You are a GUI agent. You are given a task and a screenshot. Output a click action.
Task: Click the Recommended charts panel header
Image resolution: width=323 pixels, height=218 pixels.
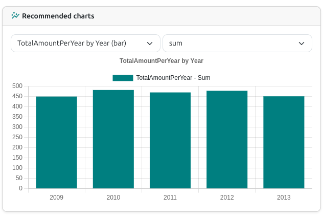tap(161, 16)
